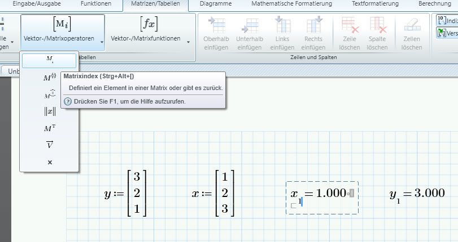Switch to the Berechnung tab
Viewport: 458px width, 242px height.
[x=435, y=4]
